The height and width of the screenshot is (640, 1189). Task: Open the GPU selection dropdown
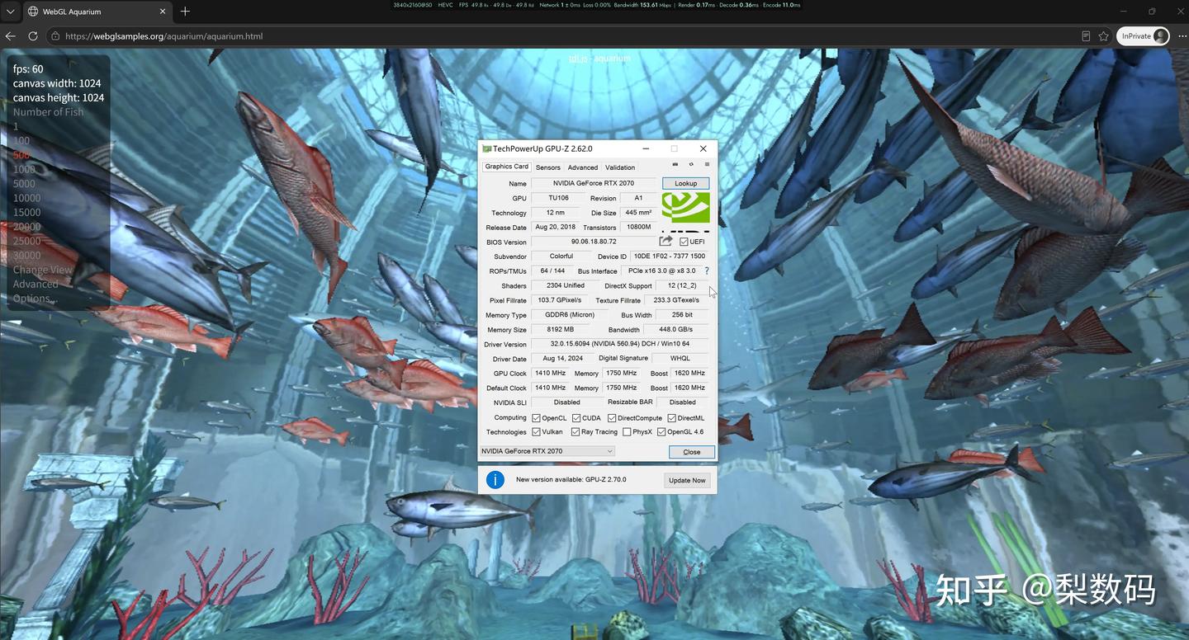(547, 451)
